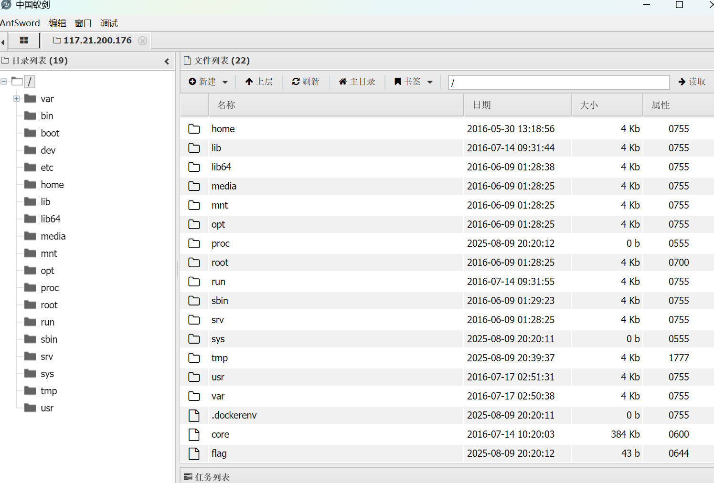Click core file icon in list
The width and height of the screenshot is (714, 483).
pyautogui.click(x=194, y=434)
